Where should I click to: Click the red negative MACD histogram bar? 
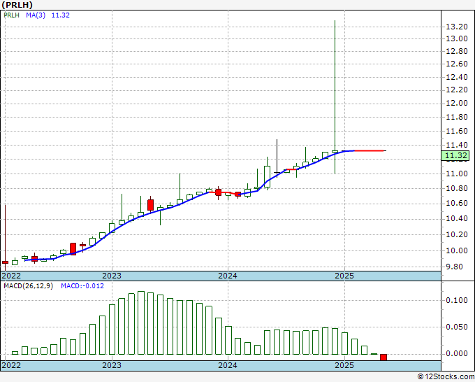tap(383, 358)
